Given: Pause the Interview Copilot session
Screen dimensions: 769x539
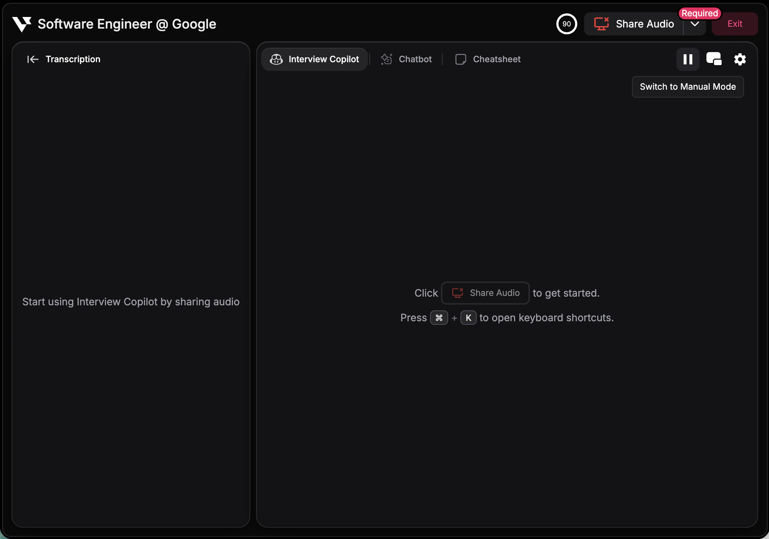Looking at the screenshot, I should click(688, 59).
